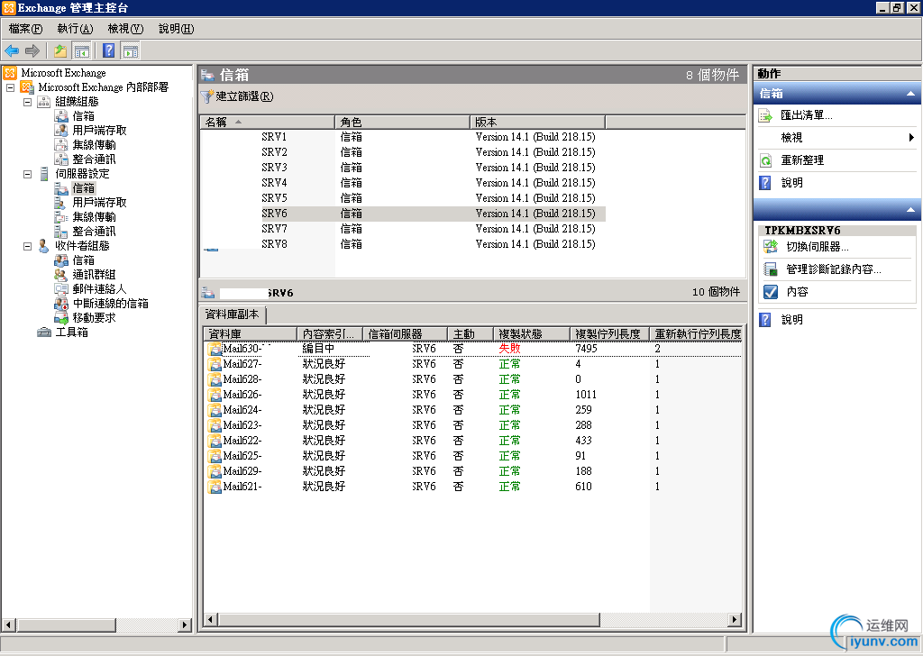Collapse the 伺服器設定 tree node
The width and height of the screenshot is (923, 656).
tap(27, 174)
